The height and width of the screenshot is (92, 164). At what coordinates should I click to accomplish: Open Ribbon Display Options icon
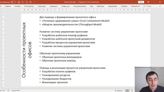point(148,2)
